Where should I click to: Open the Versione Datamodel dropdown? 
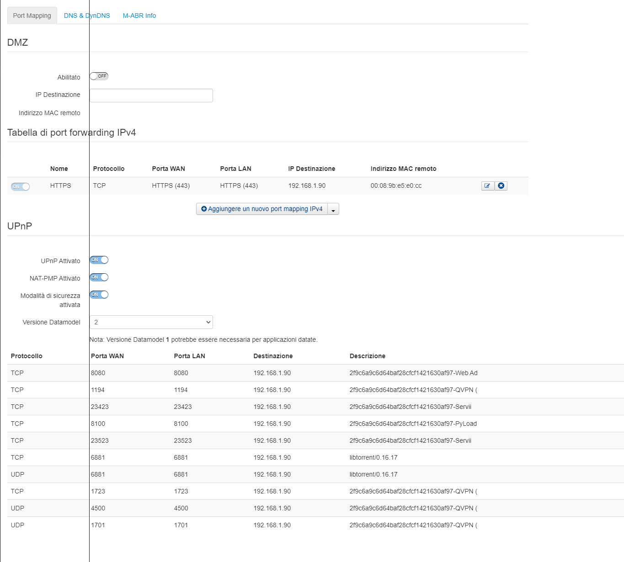tap(151, 322)
